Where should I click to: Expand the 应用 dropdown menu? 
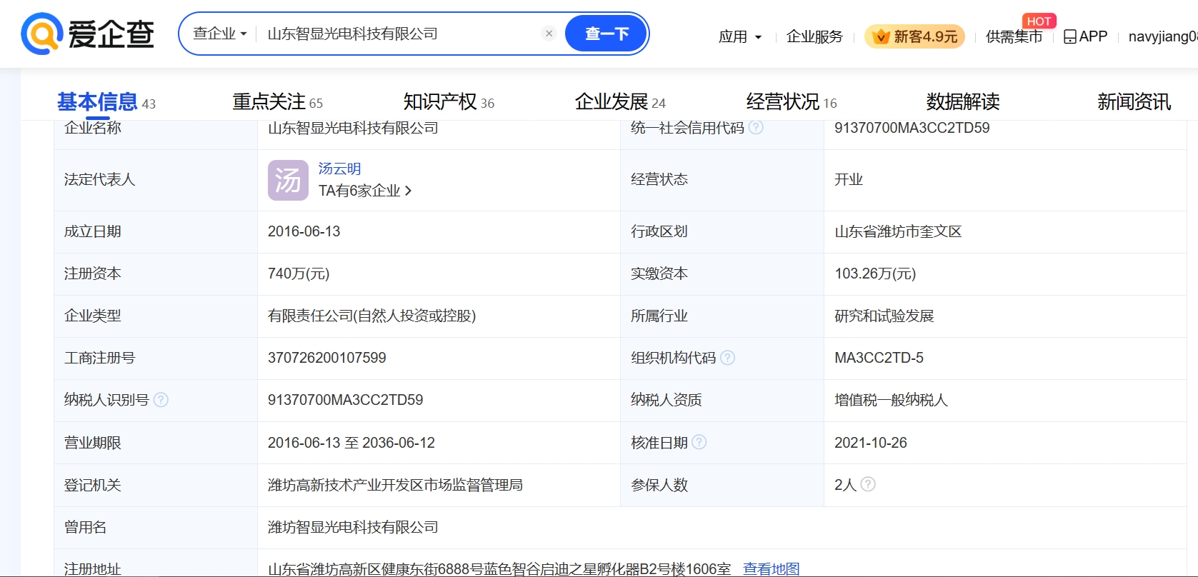pos(740,36)
